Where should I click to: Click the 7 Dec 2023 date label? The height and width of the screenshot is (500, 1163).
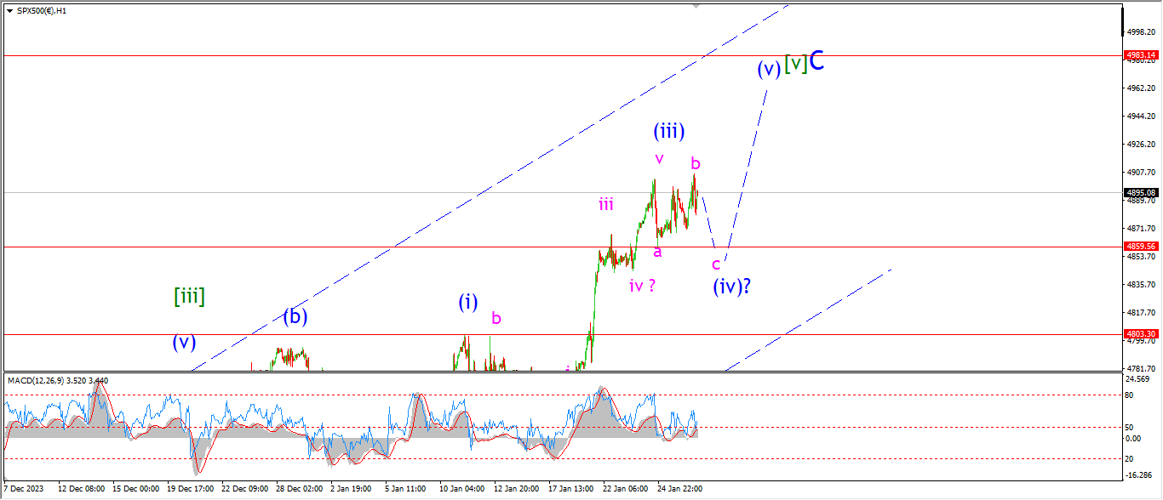(24, 489)
